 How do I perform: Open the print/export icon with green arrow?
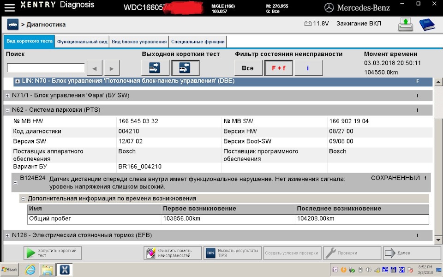[x=406, y=24]
